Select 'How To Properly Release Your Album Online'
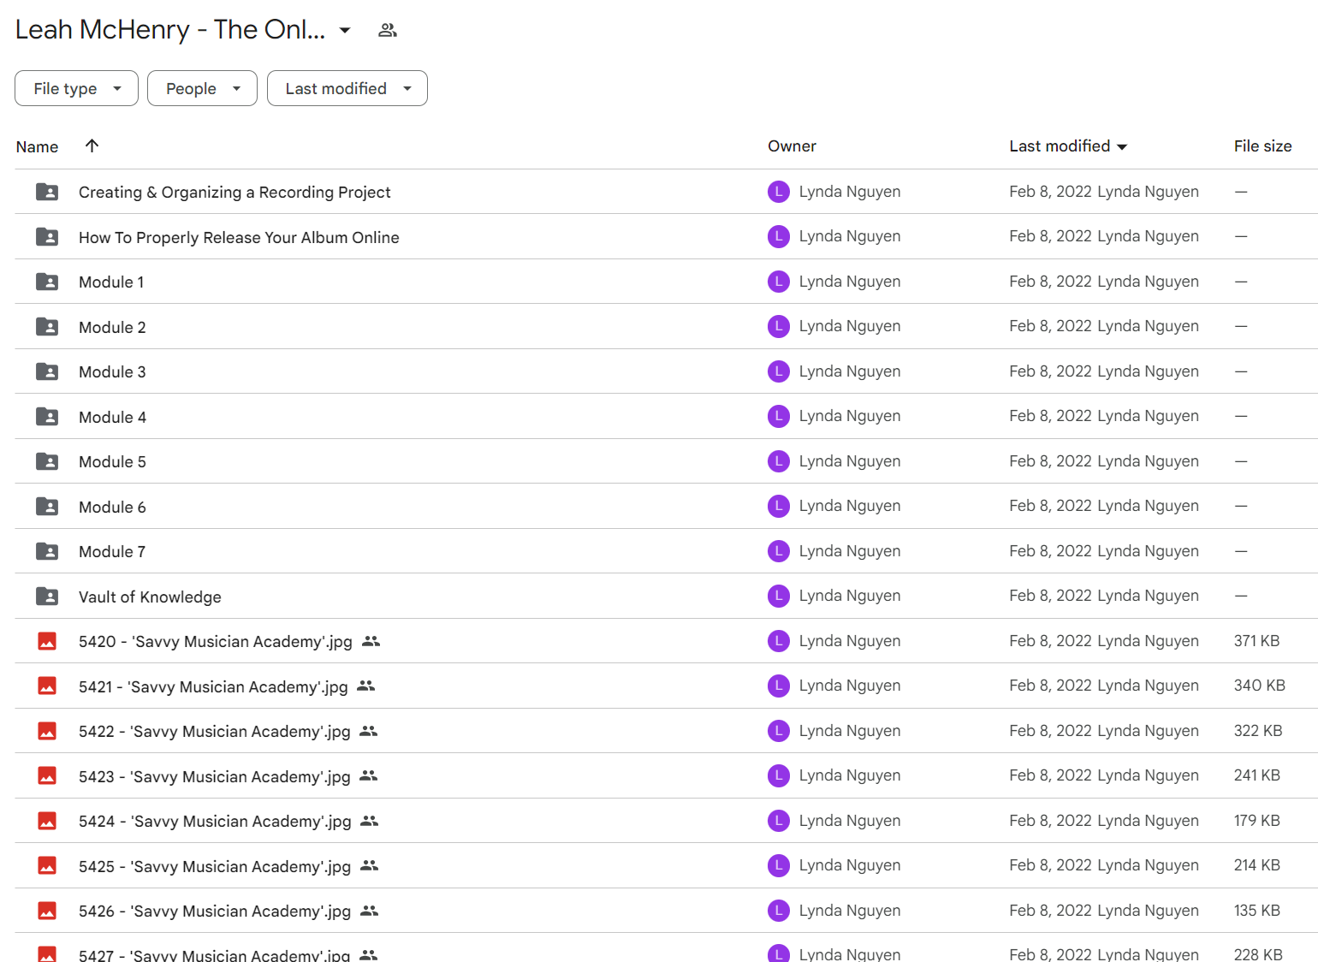The width and height of the screenshot is (1318, 962). [239, 237]
